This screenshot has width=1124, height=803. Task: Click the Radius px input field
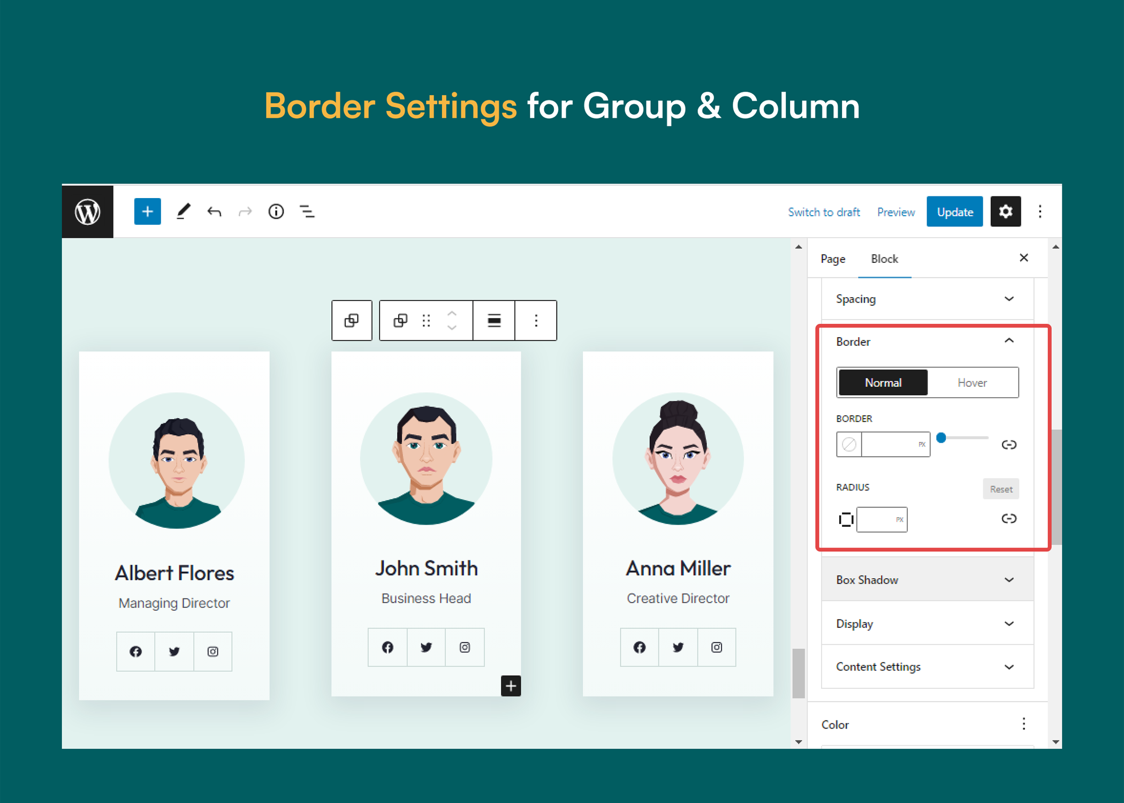[x=877, y=520]
